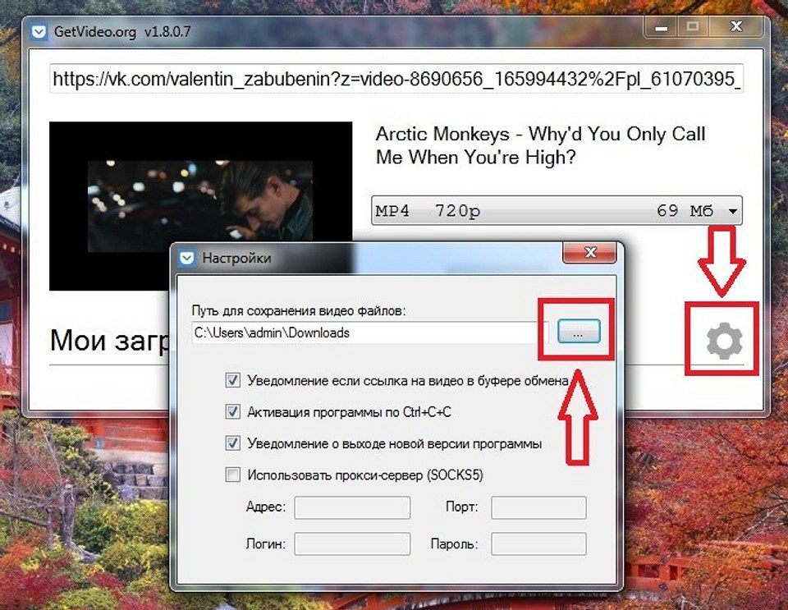
Task: Browse for the video save folder
Action: tap(579, 333)
